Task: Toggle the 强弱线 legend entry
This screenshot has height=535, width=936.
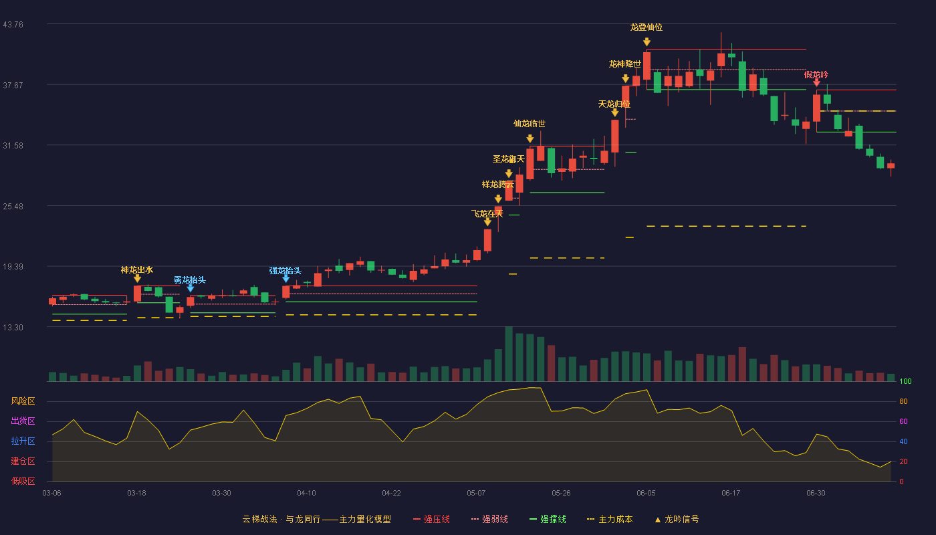Action: pos(490,519)
